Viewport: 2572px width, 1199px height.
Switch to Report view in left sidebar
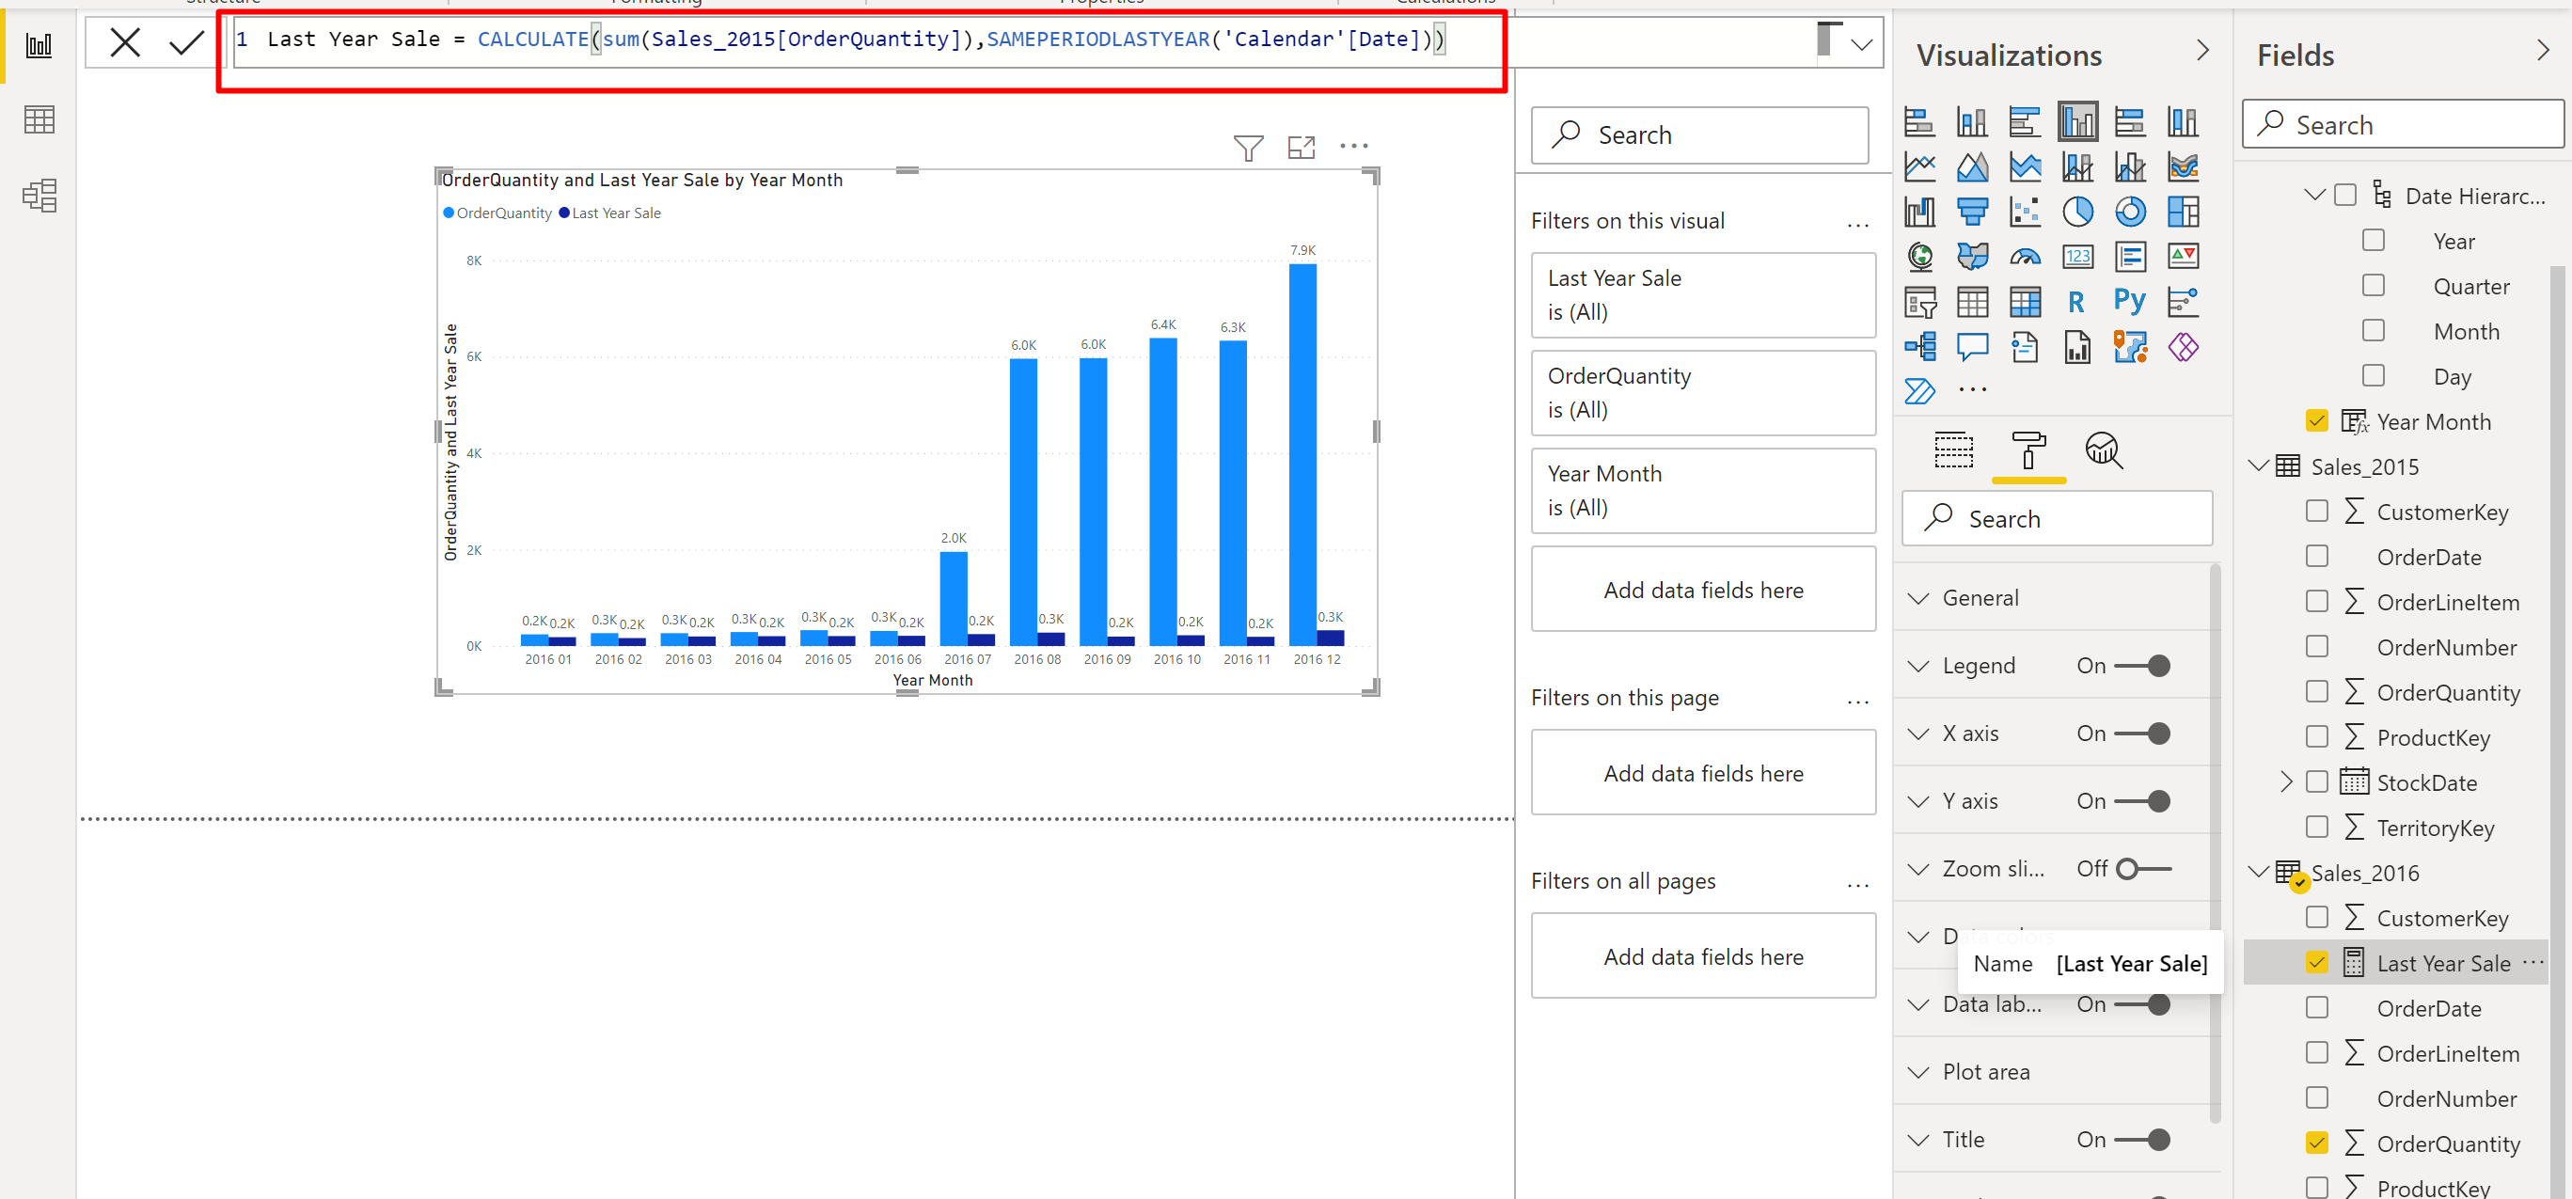click(39, 45)
